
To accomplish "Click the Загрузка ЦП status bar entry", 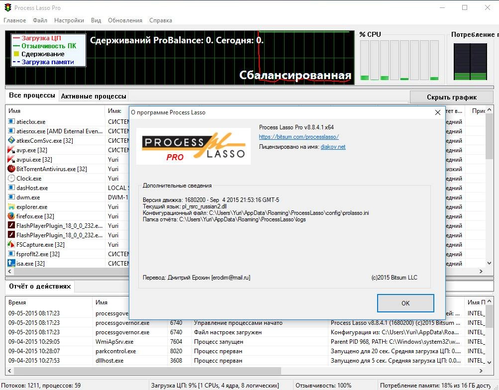I will [x=215, y=385].
